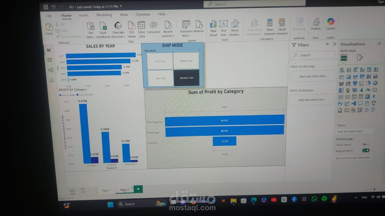Viewport: 385px width, 216px height.
Task: Switch to mobile layout icon
Action: tap(83, 190)
